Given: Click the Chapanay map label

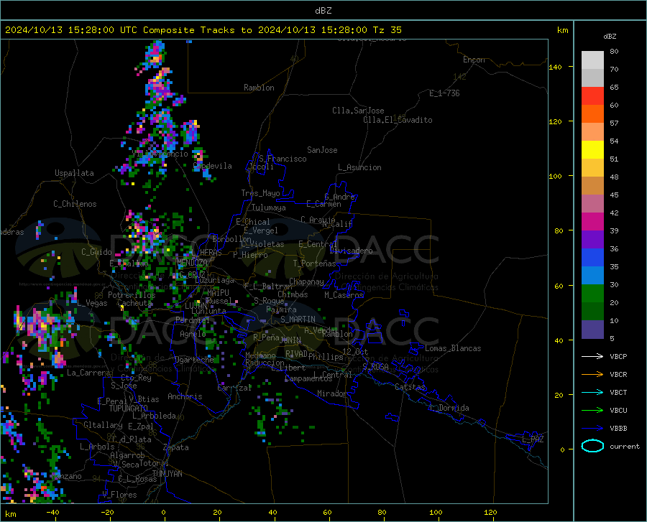Looking at the screenshot, I should (306, 281).
